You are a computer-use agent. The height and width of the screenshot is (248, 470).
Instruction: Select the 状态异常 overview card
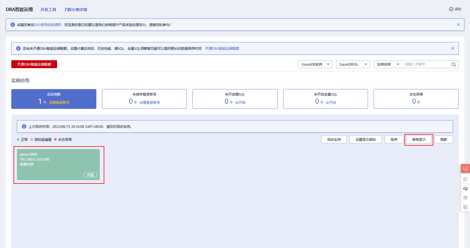click(416, 99)
